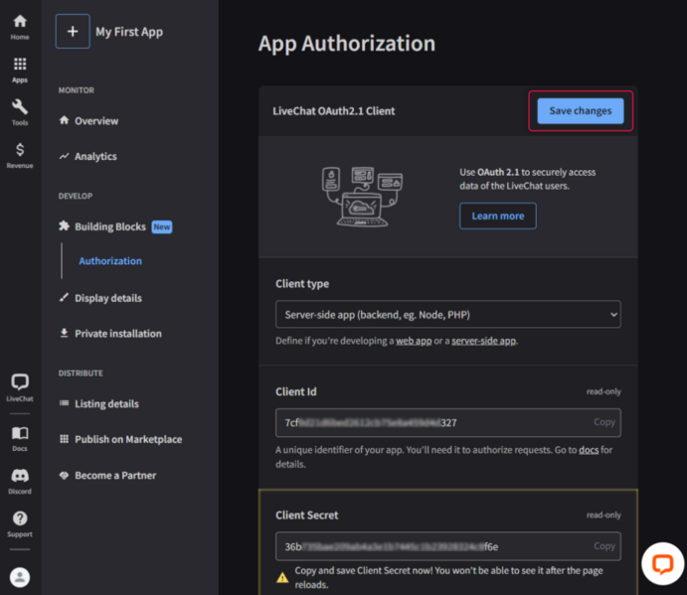Go to Overview in the Monitor section

tap(95, 121)
